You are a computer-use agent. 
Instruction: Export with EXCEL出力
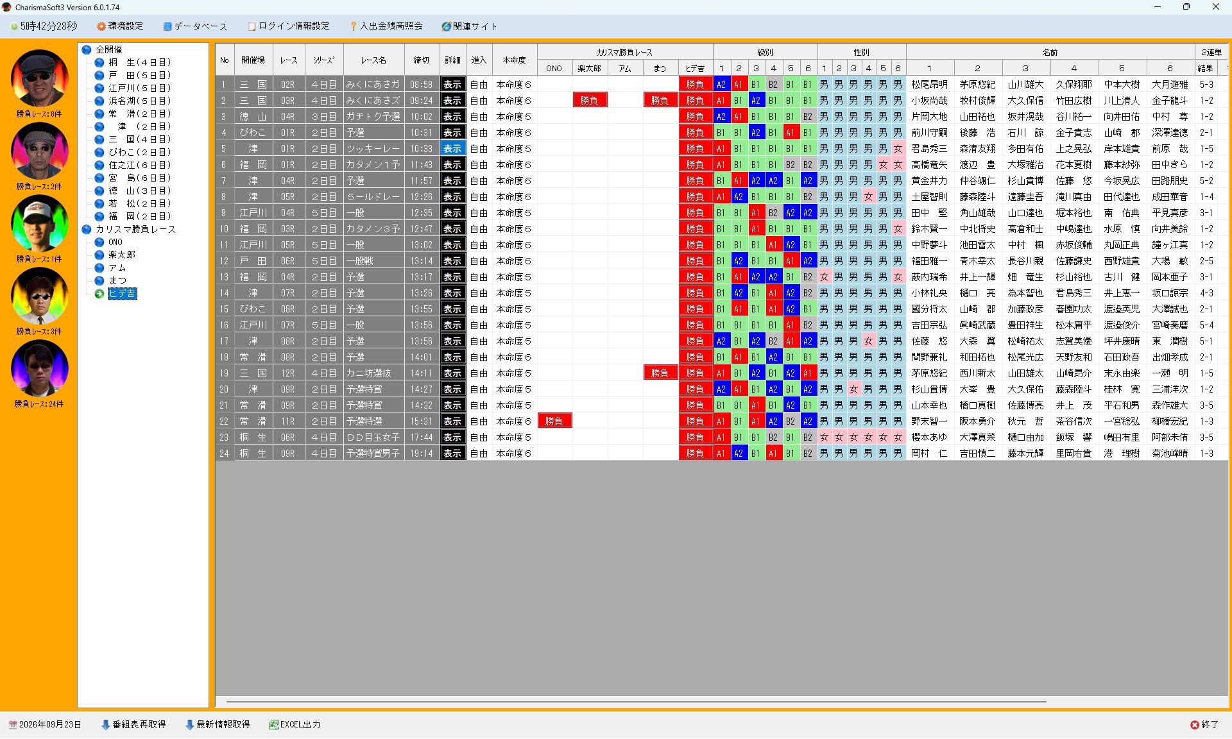[x=295, y=724]
